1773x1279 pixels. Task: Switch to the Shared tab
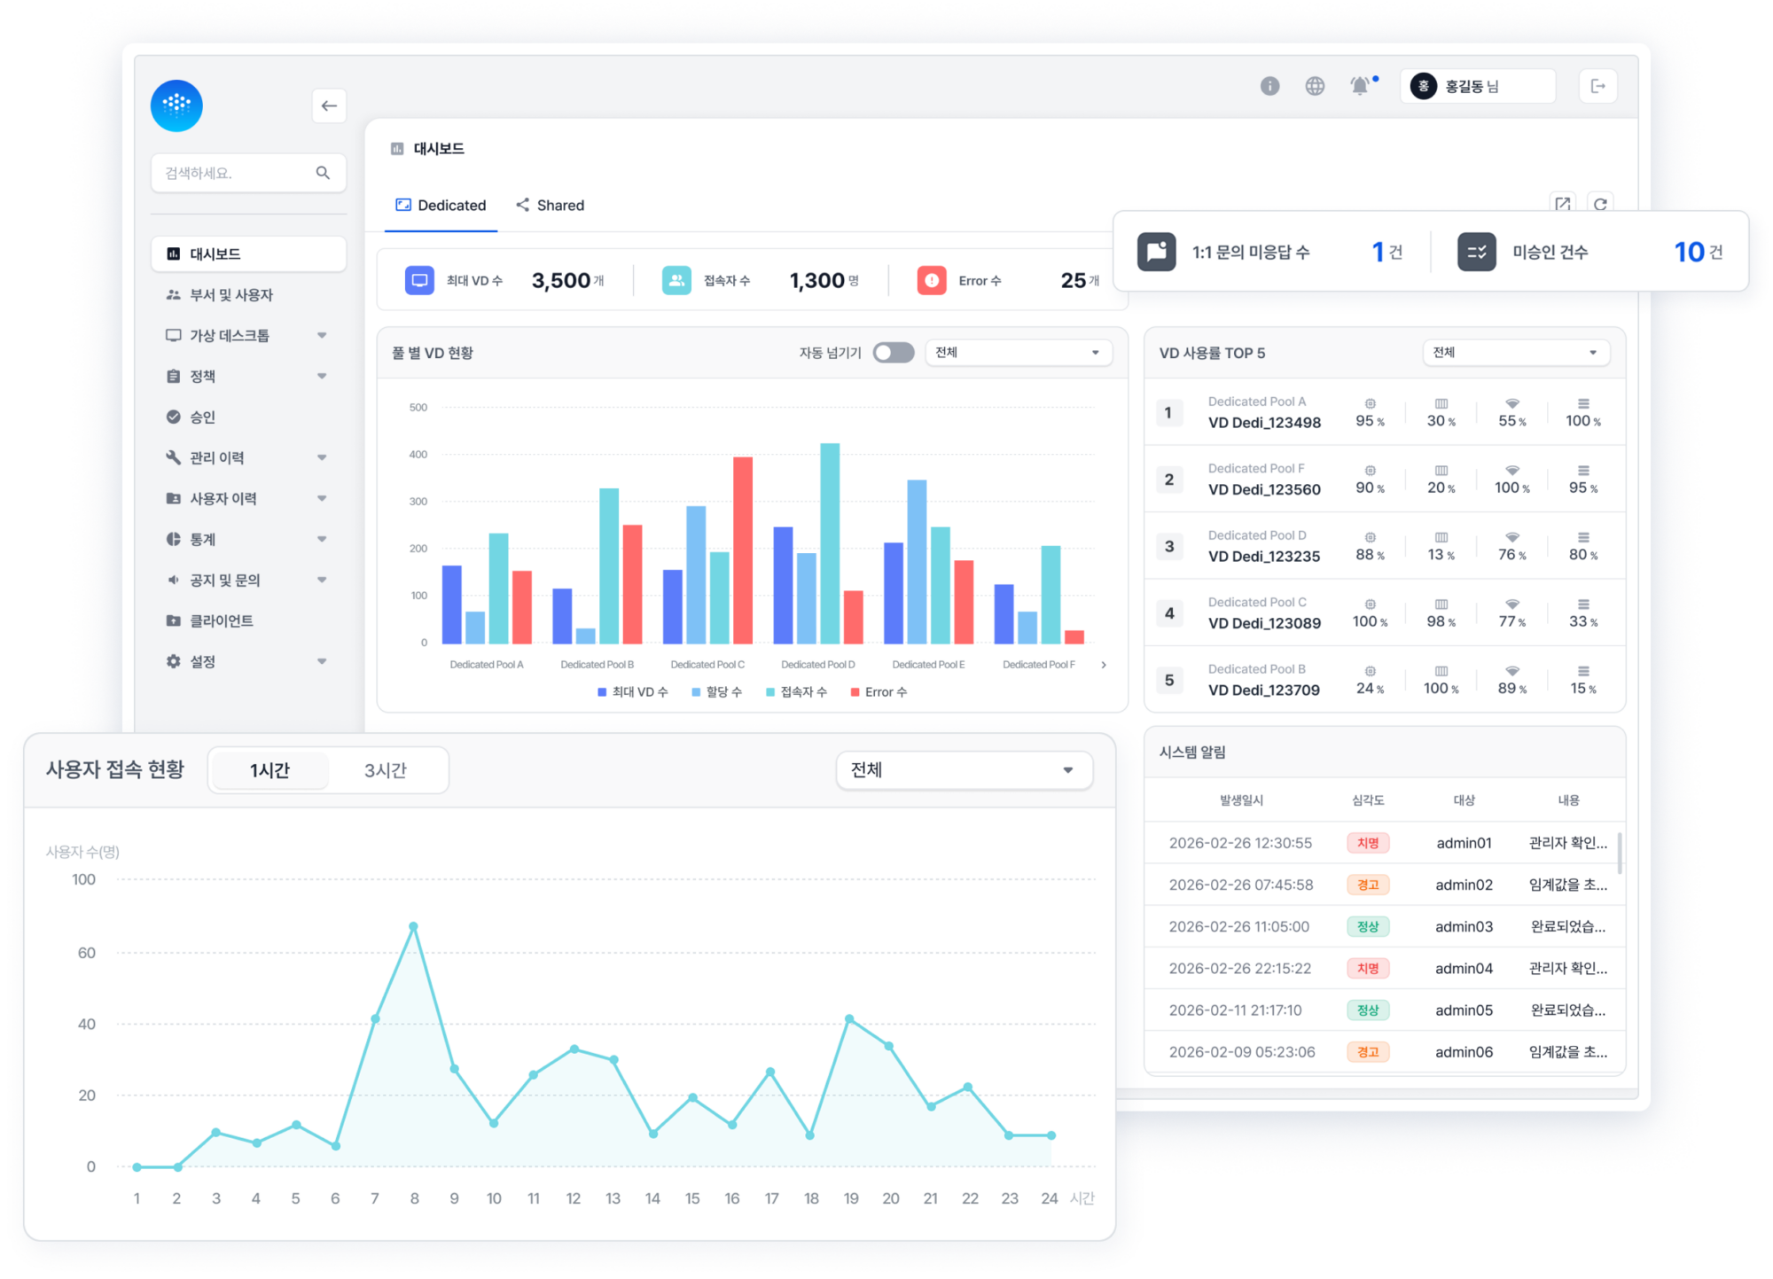pos(551,206)
